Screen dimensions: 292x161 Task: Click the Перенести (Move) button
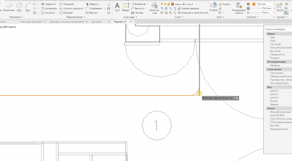[x=49, y=4]
